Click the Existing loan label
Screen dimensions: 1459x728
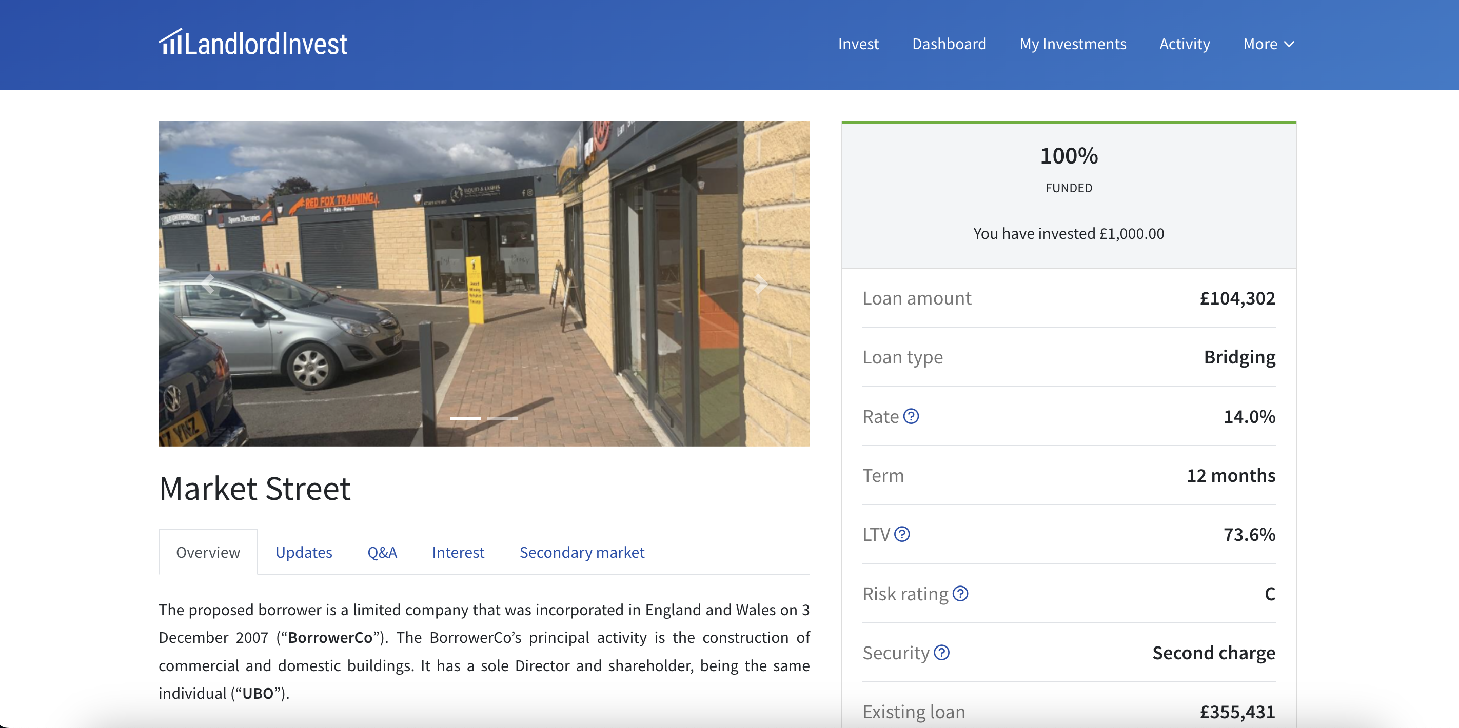click(914, 712)
